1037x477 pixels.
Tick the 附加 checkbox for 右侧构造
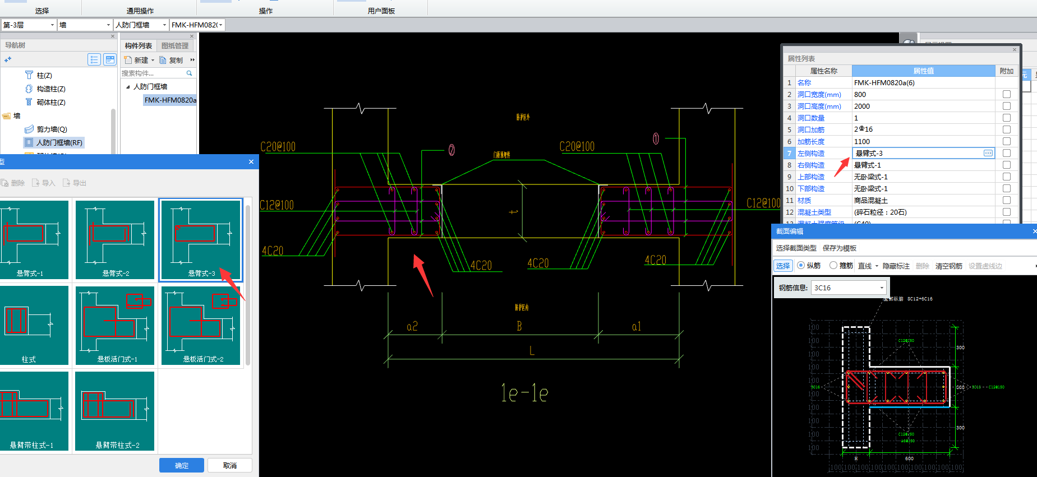[x=1007, y=165]
